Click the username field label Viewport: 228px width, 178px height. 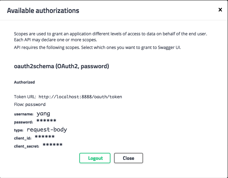[24, 114]
